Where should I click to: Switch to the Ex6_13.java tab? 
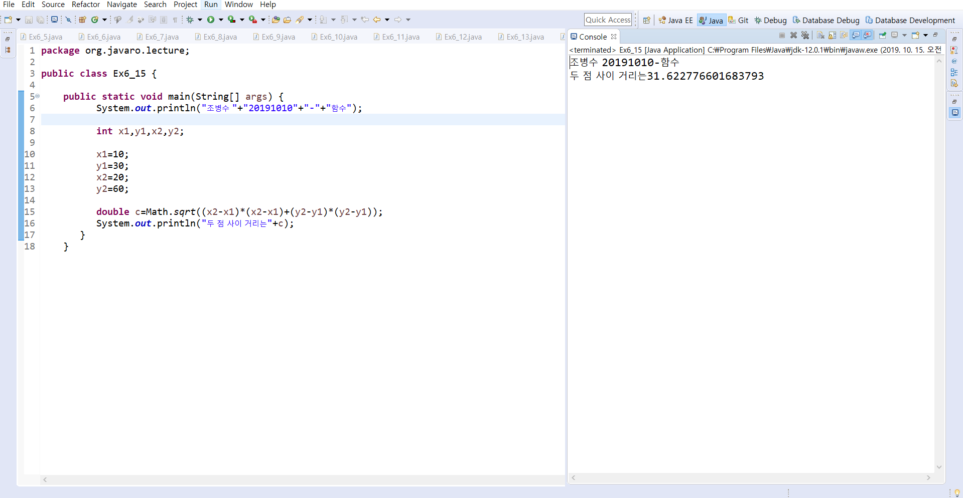521,37
